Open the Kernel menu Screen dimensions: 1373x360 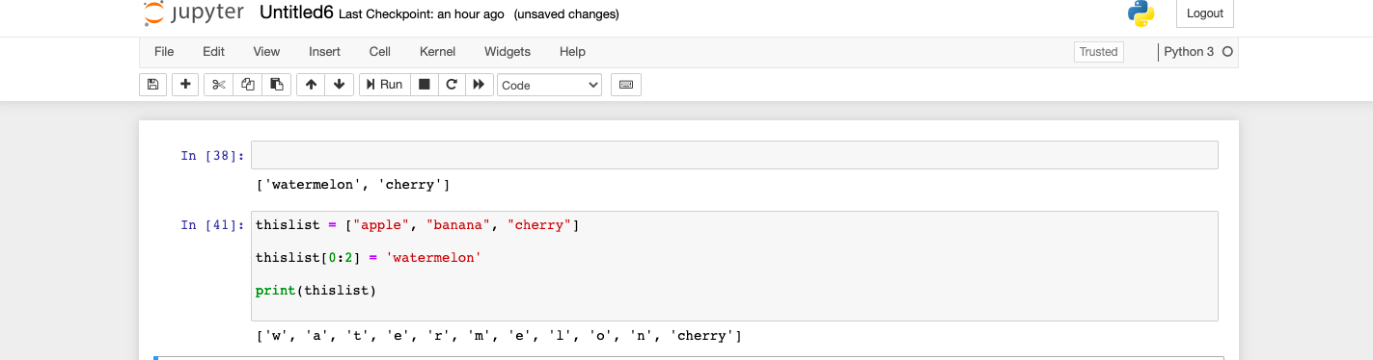[437, 52]
